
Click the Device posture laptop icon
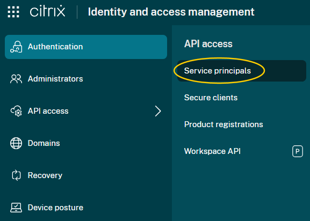[x=16, y=208]
